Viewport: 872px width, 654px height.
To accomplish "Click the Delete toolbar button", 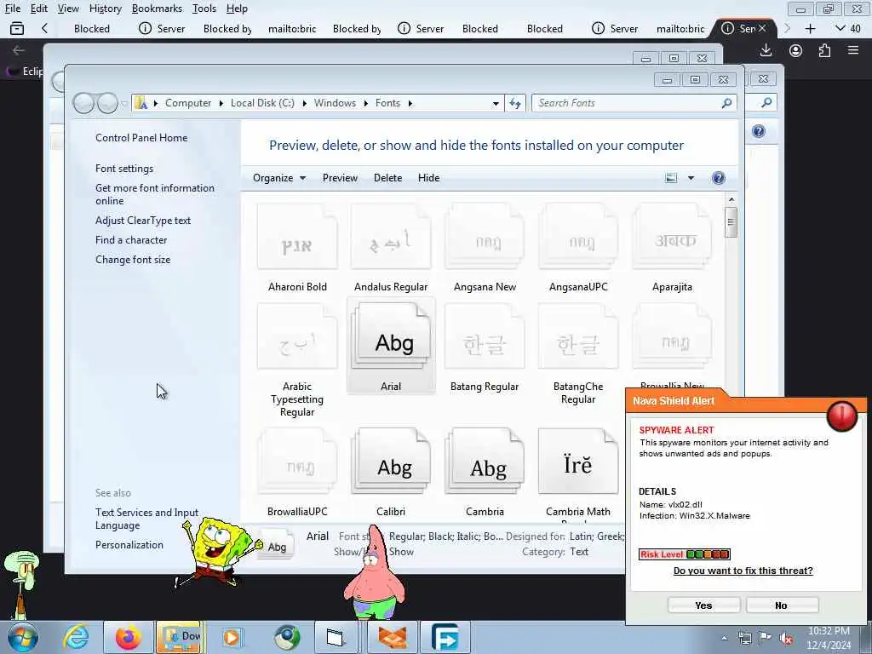I will click(387, 178).
